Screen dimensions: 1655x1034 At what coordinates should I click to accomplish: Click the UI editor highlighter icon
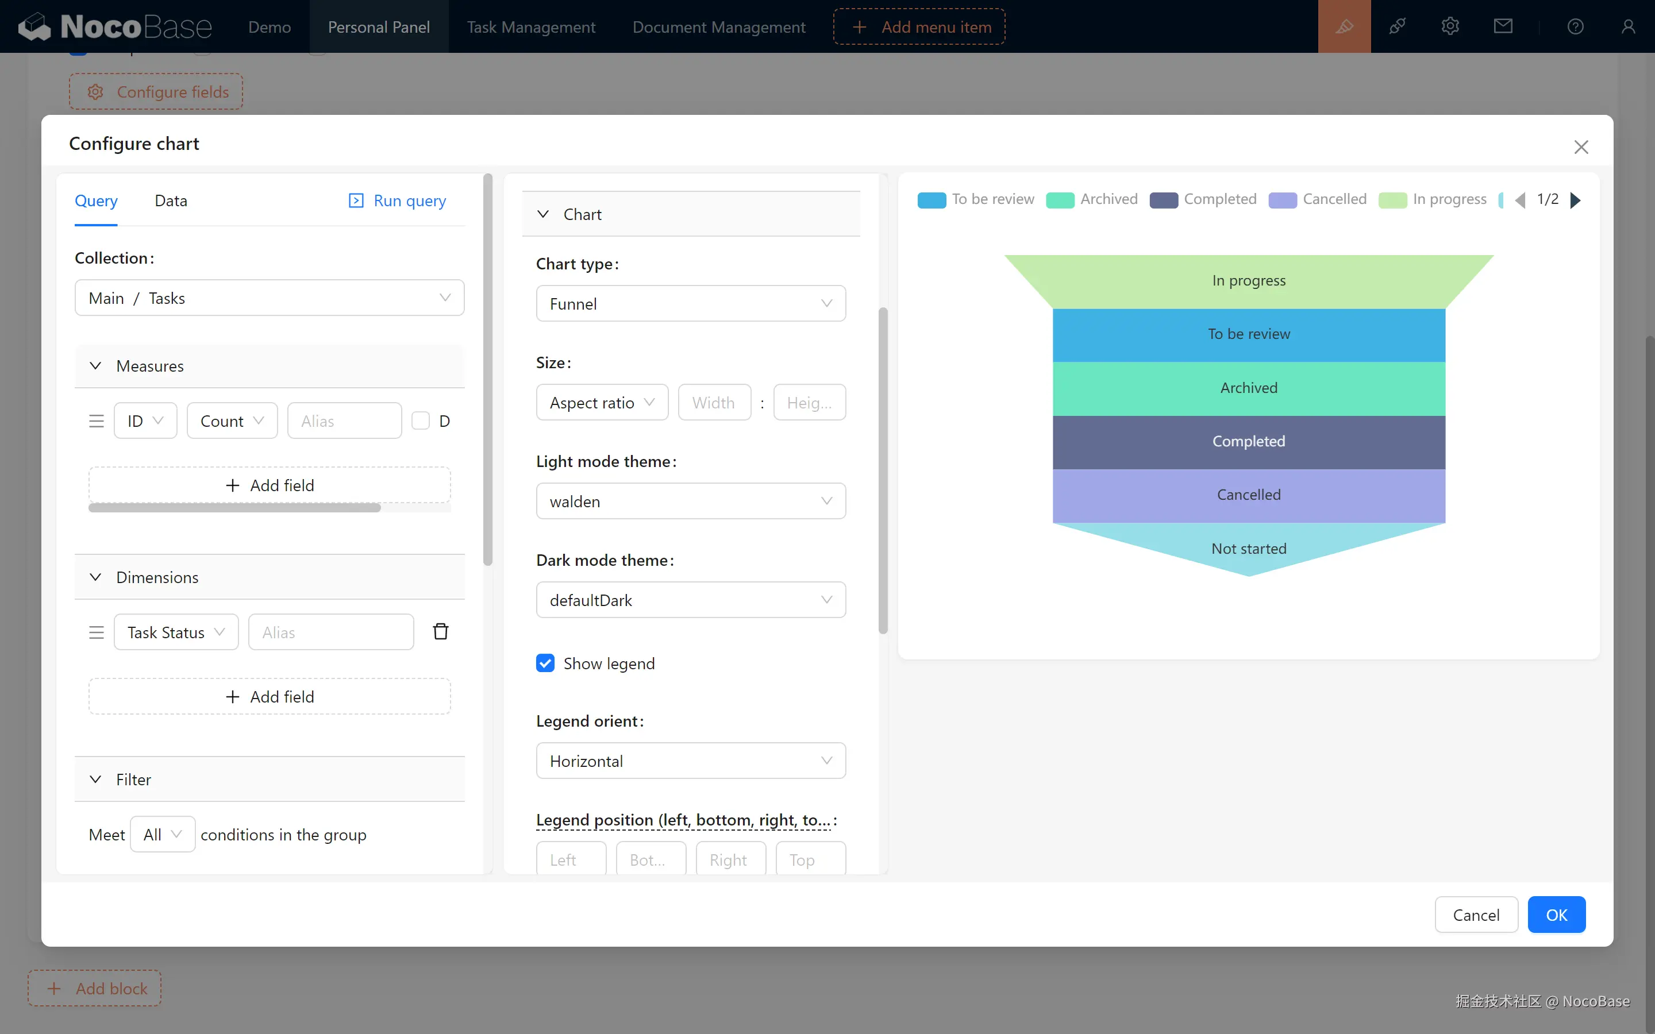coord(1344,26)
